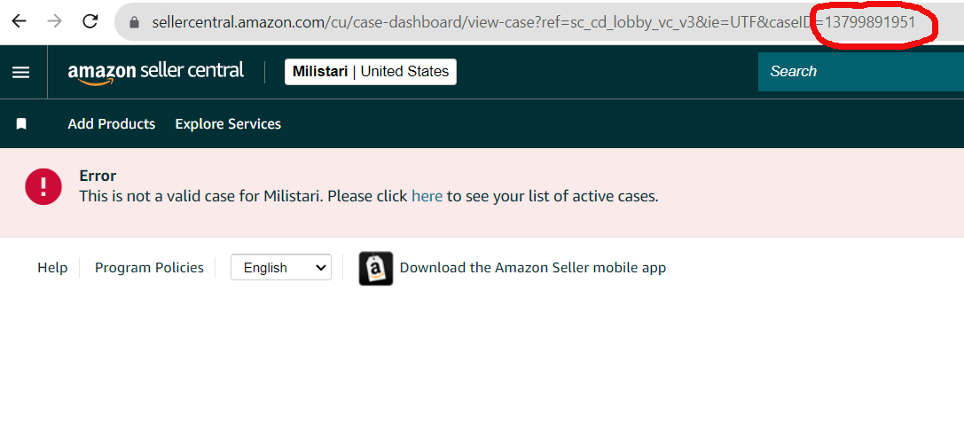Click the browser back arrow
The image size is (964, 448).
(x=19, y=21)
